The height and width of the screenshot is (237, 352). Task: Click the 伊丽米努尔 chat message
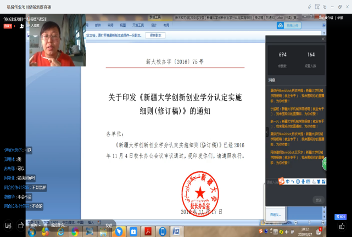(18, 150)
